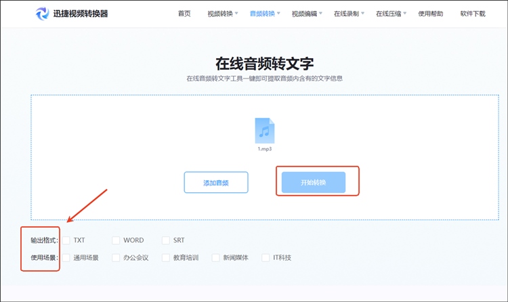Go to 软件下载 page

click(473, 14)
